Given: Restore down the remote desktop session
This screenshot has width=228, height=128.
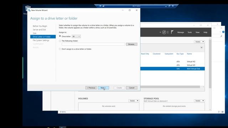Looking at the screenshot, I should point(169,6).
